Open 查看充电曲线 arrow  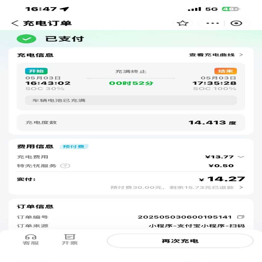[x=241, y=55]
